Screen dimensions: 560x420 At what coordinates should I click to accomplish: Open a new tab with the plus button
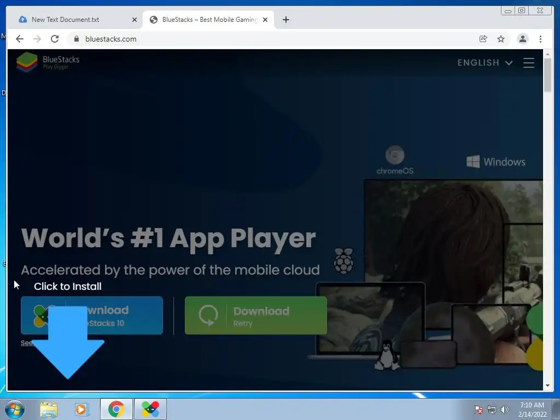coord(285,20)
